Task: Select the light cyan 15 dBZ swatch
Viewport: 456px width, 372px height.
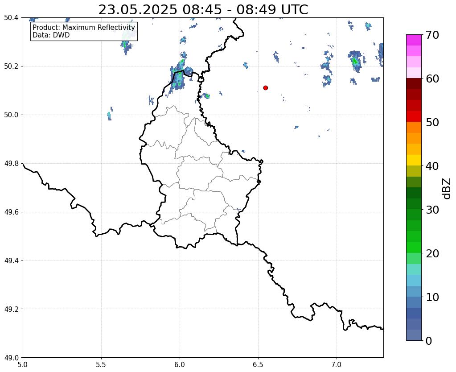Action: (414, 269)
